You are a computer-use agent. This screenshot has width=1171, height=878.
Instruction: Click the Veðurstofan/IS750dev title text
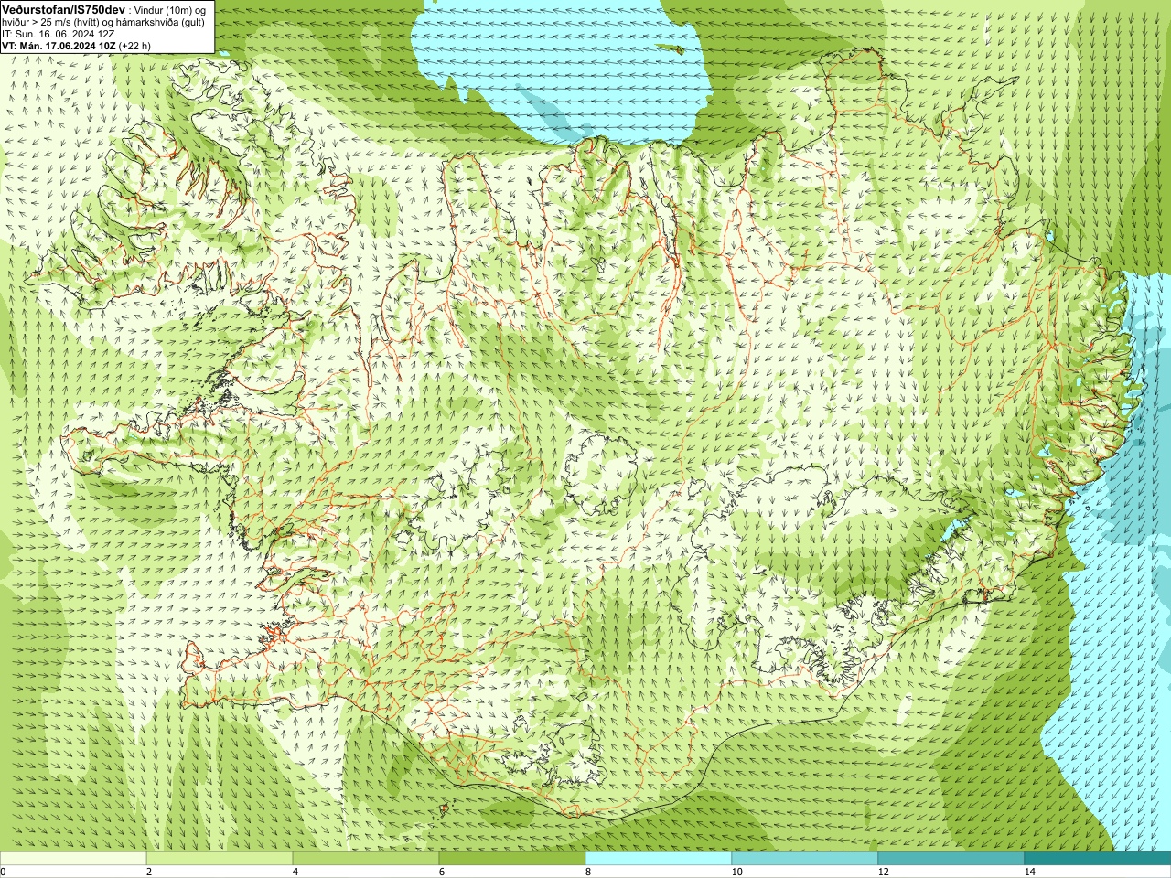[63, 8]
